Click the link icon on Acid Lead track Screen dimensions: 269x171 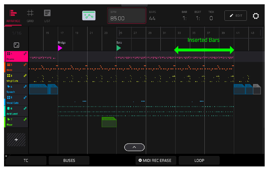[x=25, y=108]
